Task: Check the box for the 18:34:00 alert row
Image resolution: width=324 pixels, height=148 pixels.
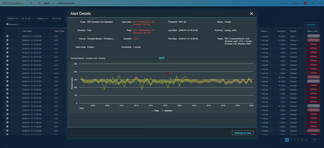Action: (8, 40)
